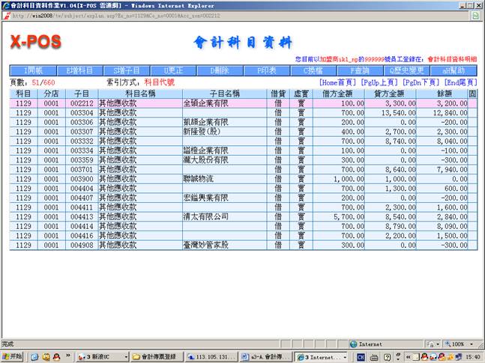The width and height of the screenshot is (485, 363).
Task: Click the F查詢 search button
Action: click(x=361, y=70)
